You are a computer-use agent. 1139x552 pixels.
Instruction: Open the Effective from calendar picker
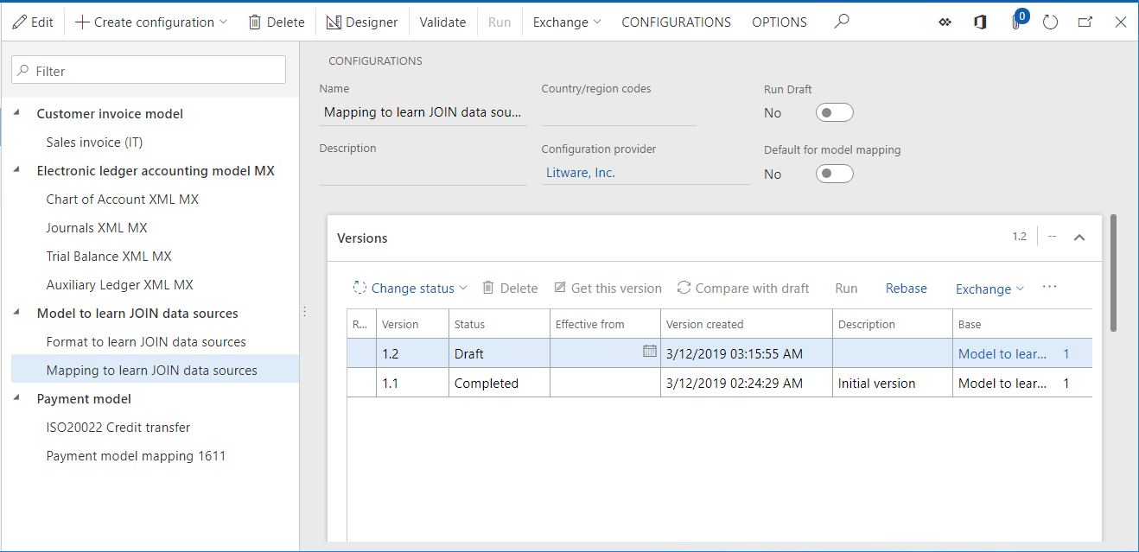650,351
